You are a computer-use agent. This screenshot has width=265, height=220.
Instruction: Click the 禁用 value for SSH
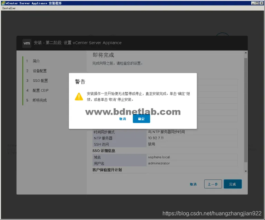click(151, 144)
